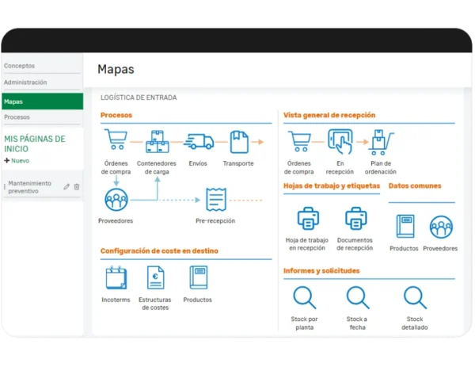Click the En recepción label

(340, 167)
